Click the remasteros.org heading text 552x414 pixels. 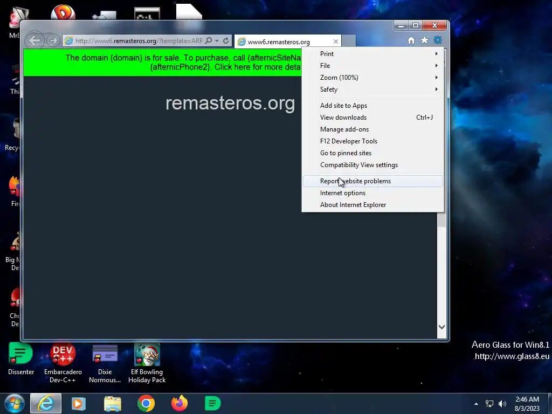230,103
